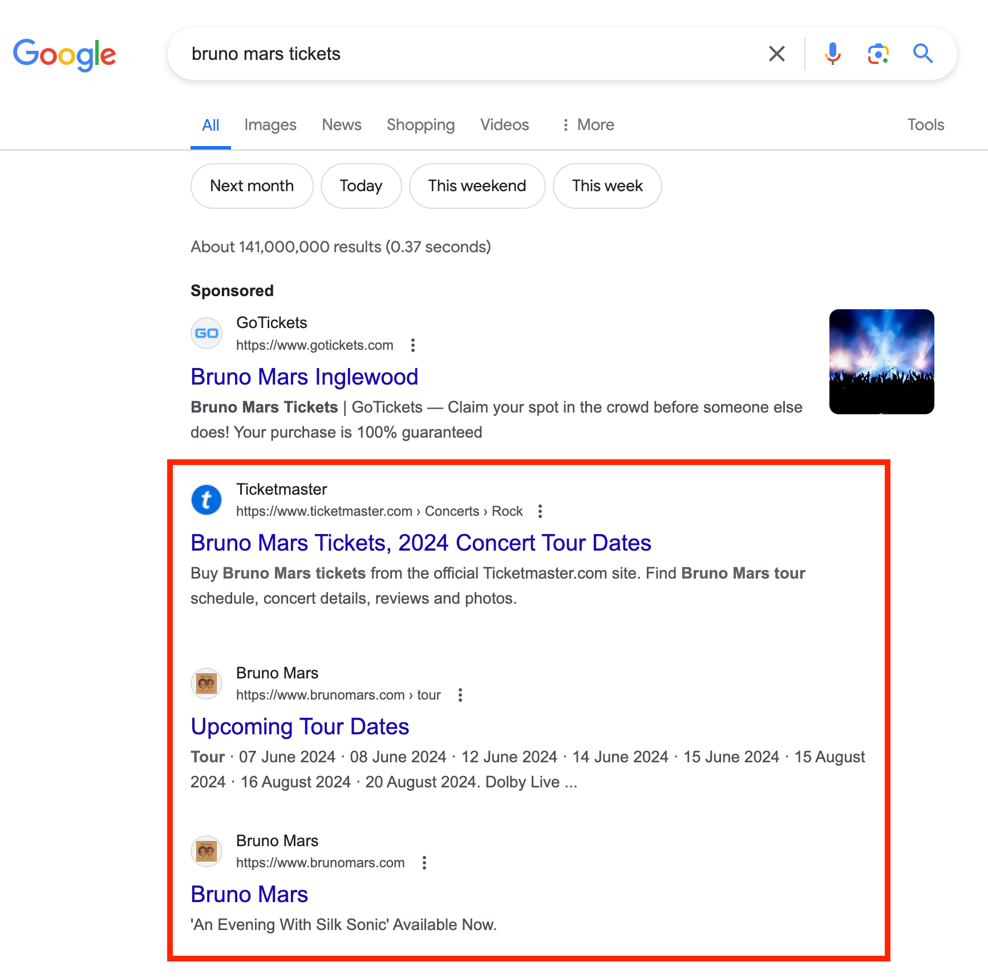The height and width of the screenshot is (978, 988).
Task: Click the Ticketmaster favicon
Action: click(206, 500)
